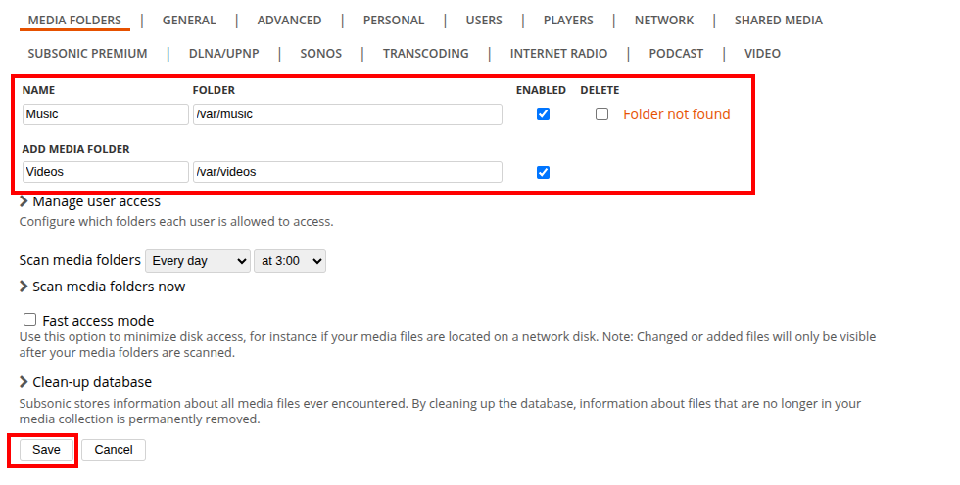
Task: Open the Every day scan interval dropdown
Action: pos(198,261)
